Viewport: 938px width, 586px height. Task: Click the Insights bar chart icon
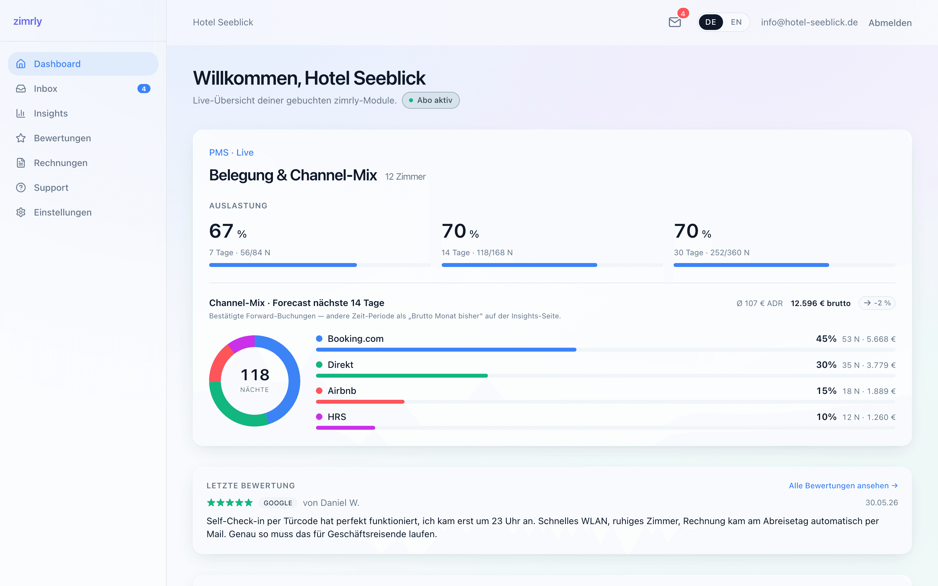pyautogui.click(x=21, y=113)
